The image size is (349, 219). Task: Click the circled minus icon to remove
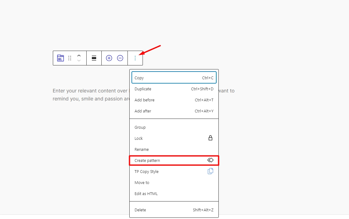click(x=120, y=58)
